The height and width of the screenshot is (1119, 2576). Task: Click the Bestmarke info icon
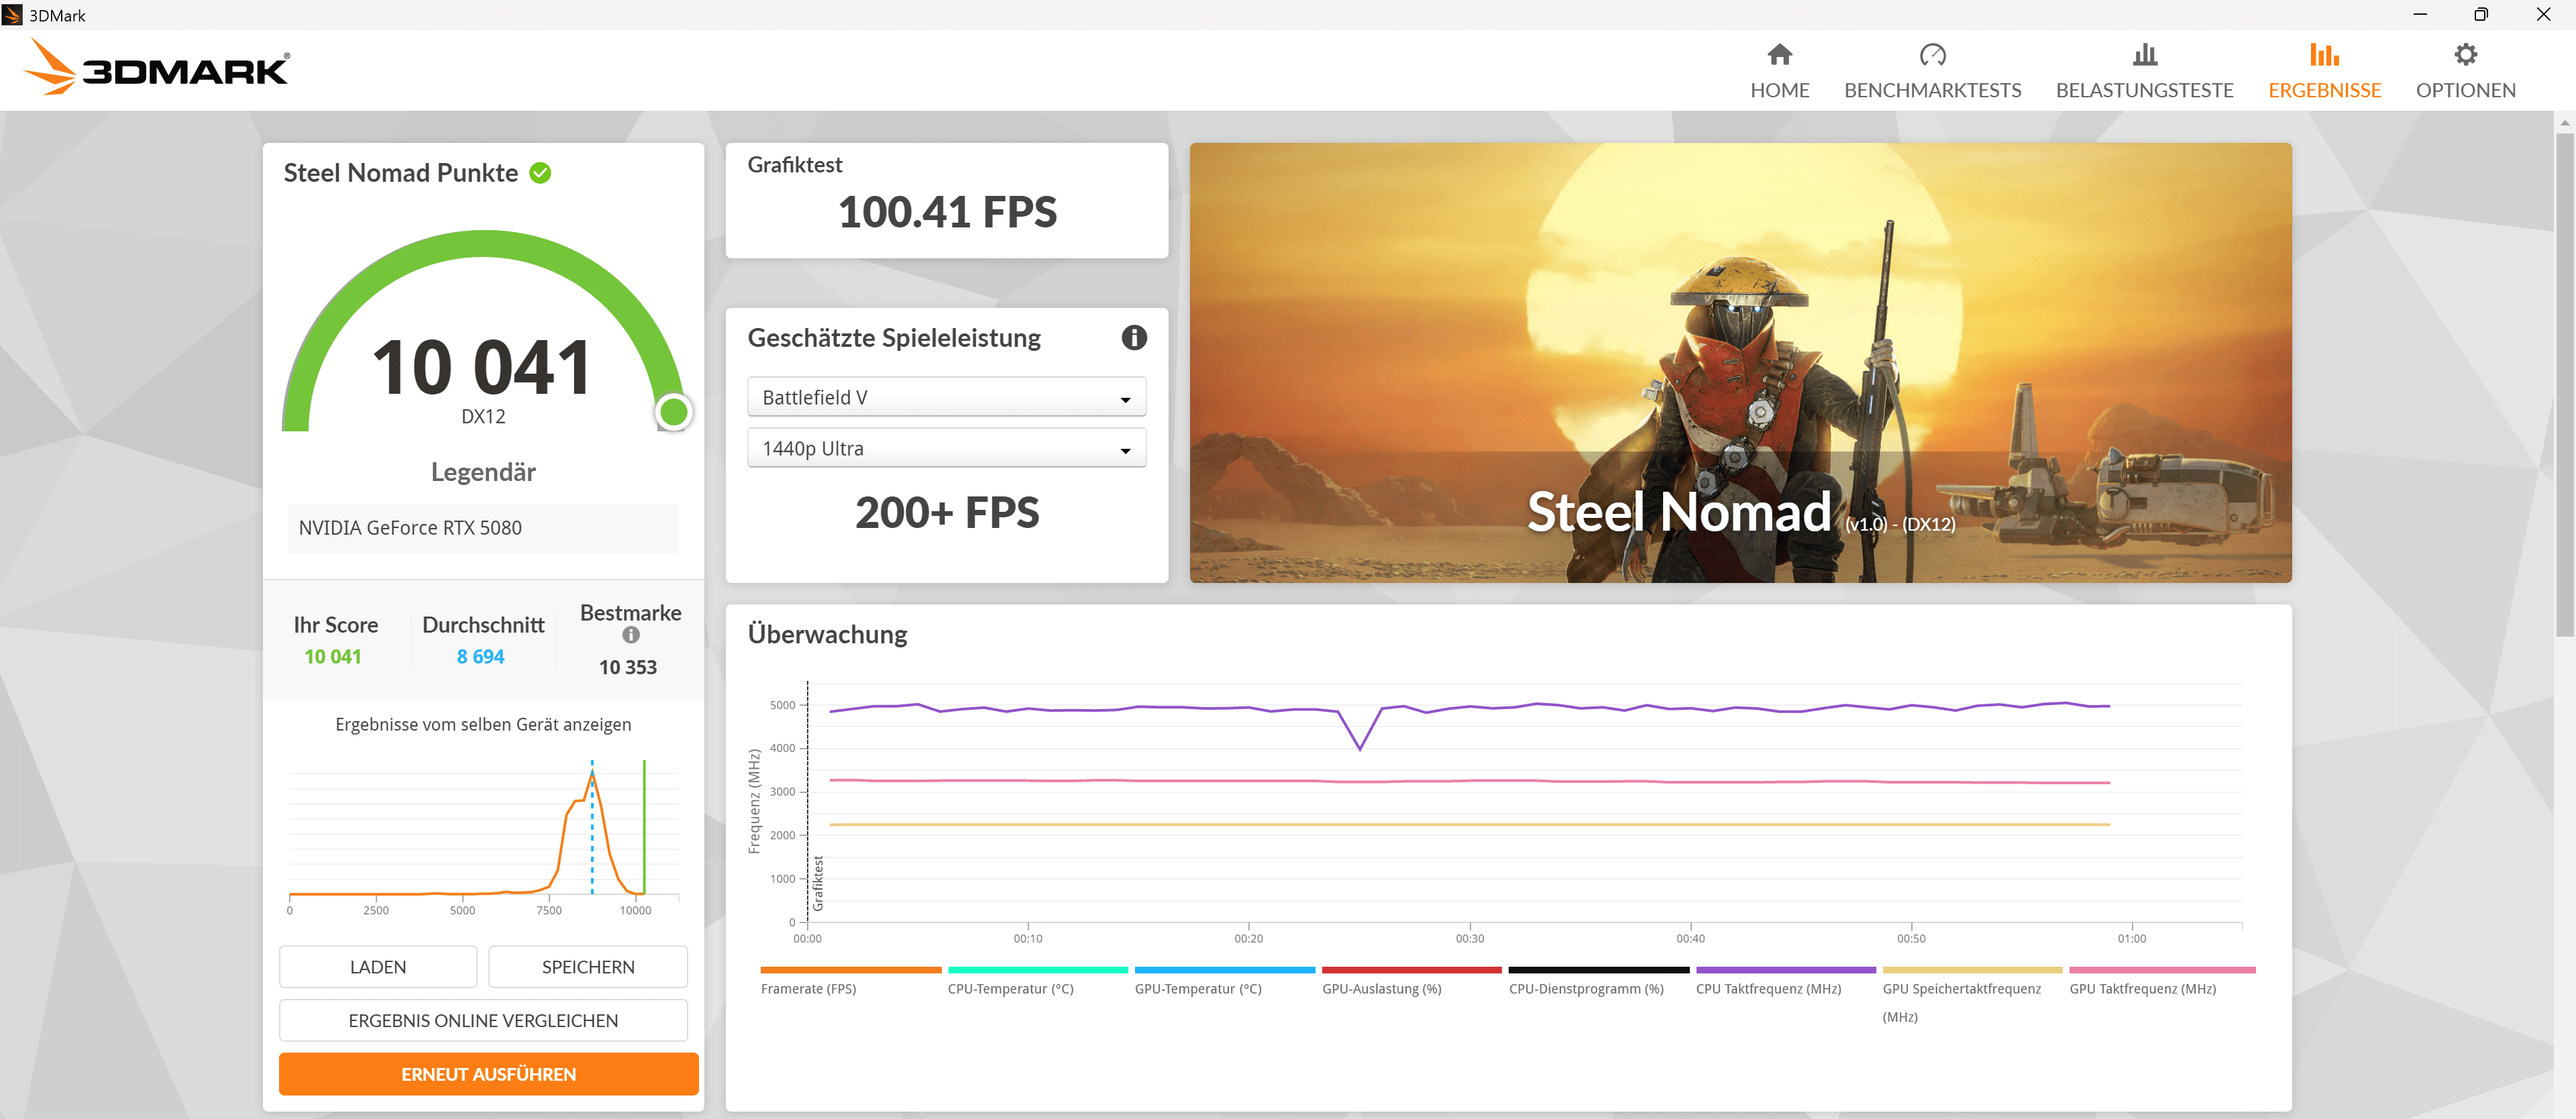[631, 635]
